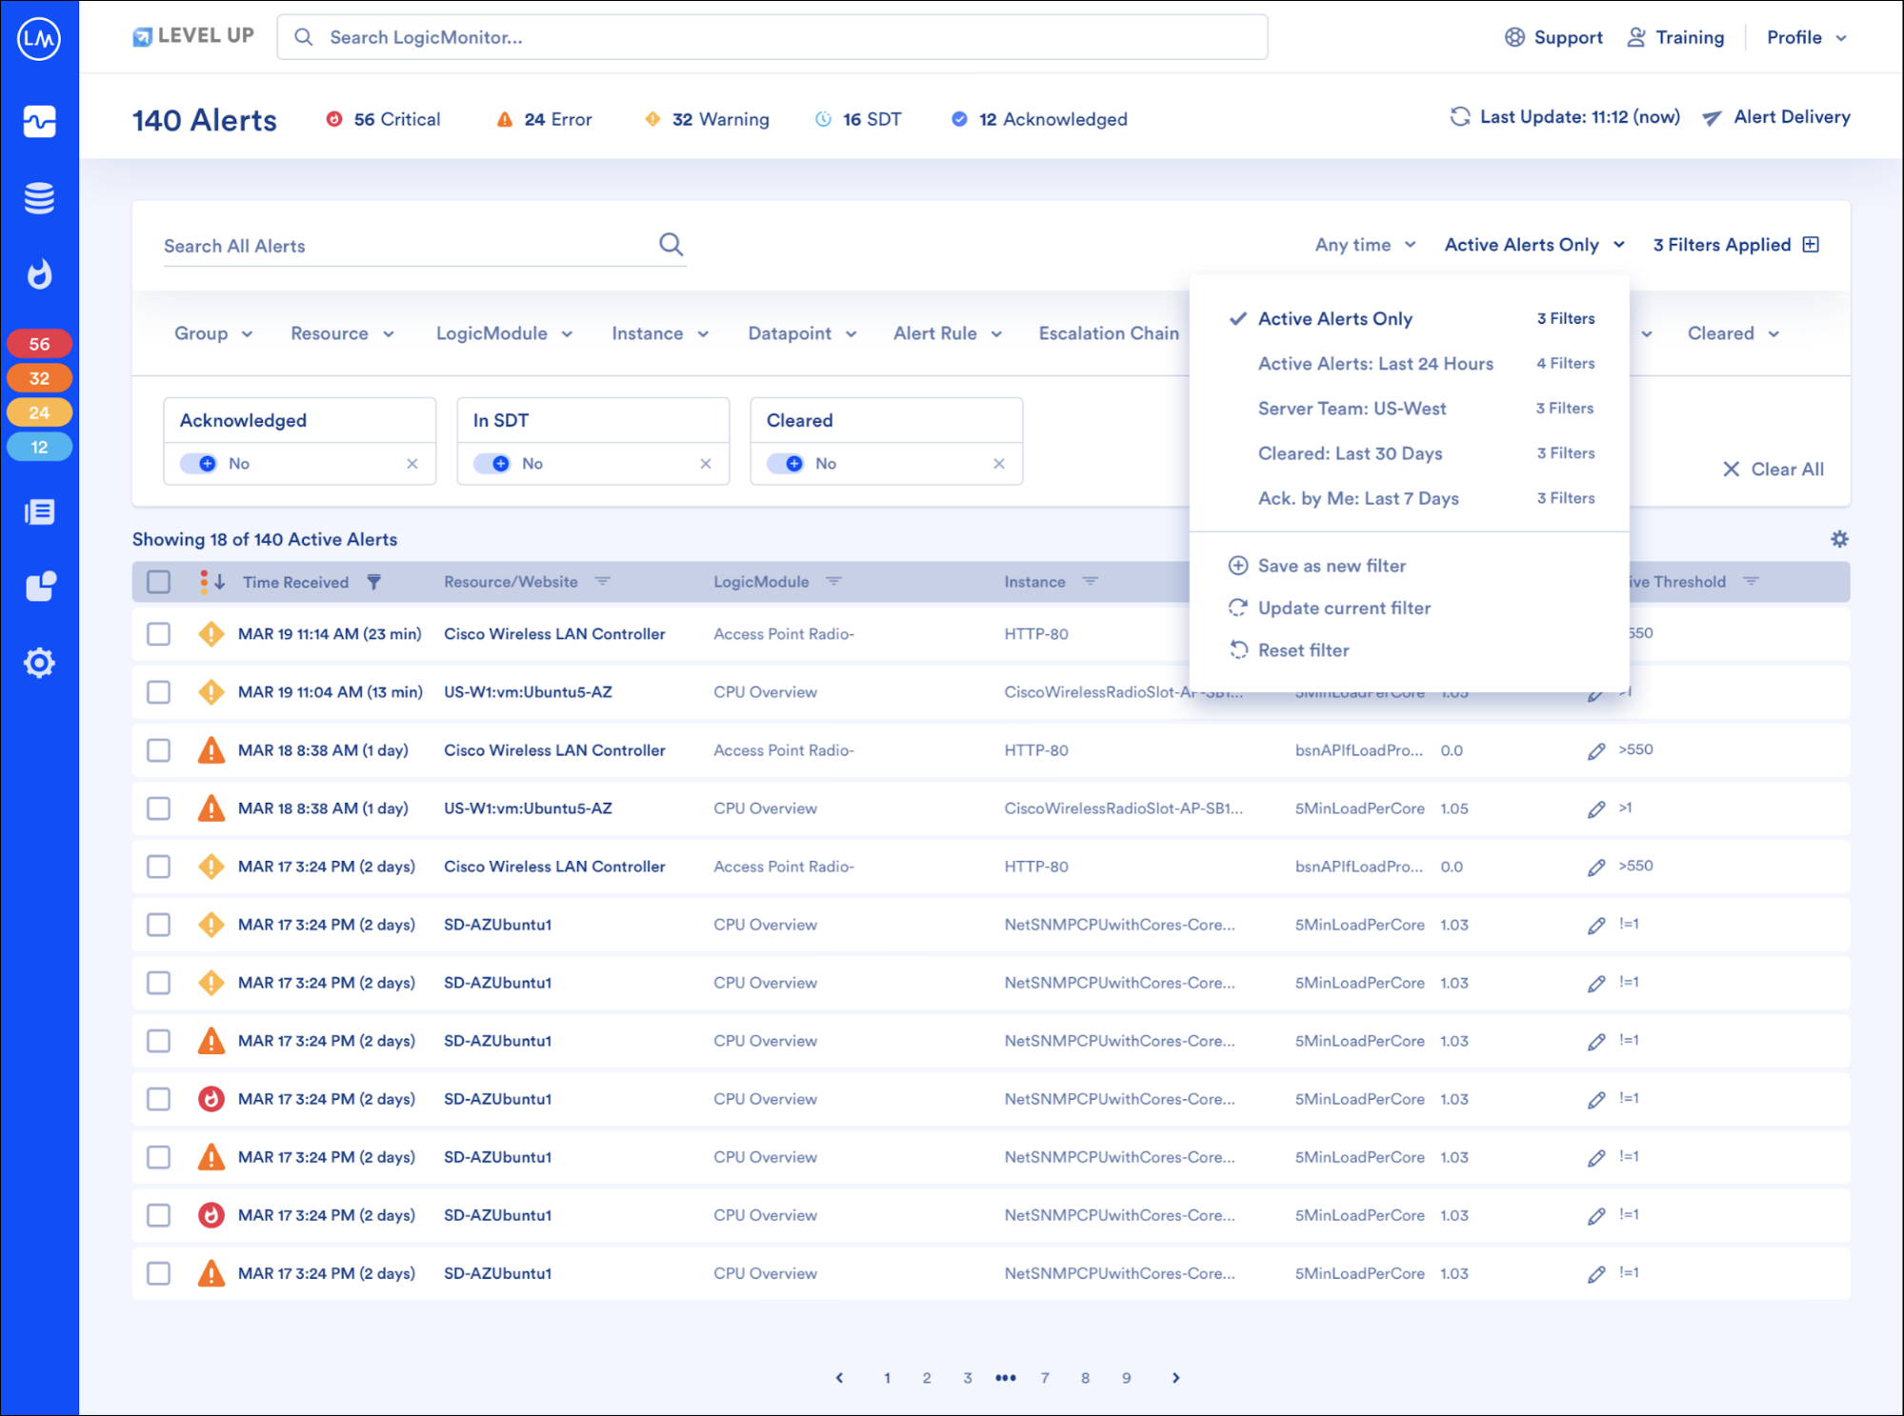Image resolution: width=1904 pixels, height=1416 pixels.
Task: Open the Profile dropdown menu
Action: 1806,37
